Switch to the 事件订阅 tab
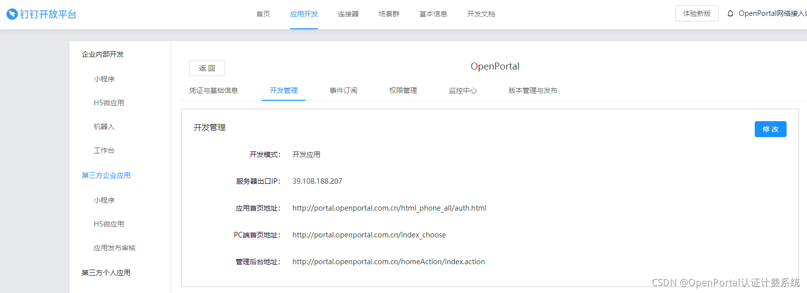 (x=343, y=90)
